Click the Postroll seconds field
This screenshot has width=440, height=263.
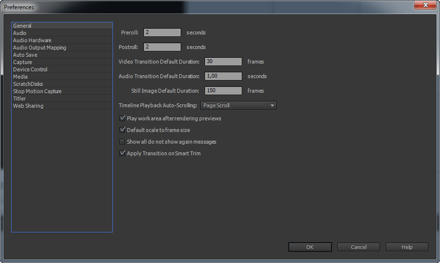(x=162, y=47)
